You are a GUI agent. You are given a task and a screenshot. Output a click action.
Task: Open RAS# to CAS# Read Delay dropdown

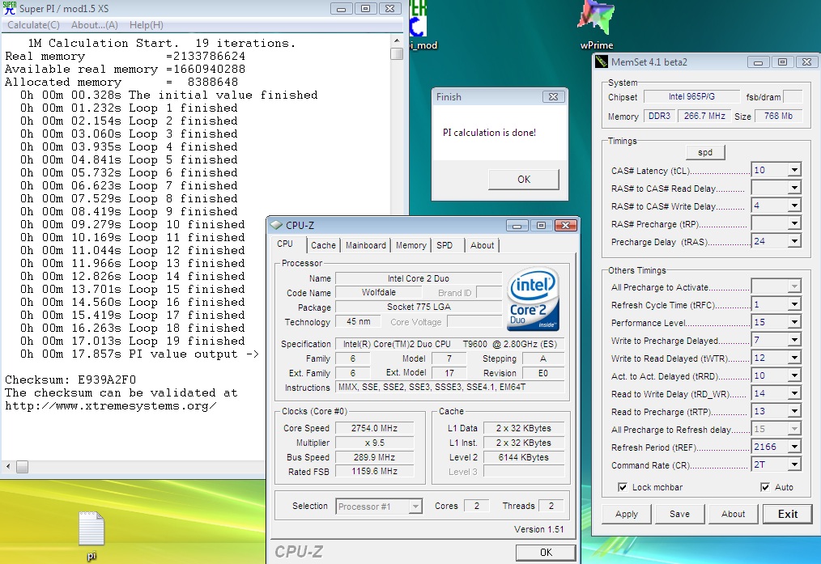pos(794,188)
